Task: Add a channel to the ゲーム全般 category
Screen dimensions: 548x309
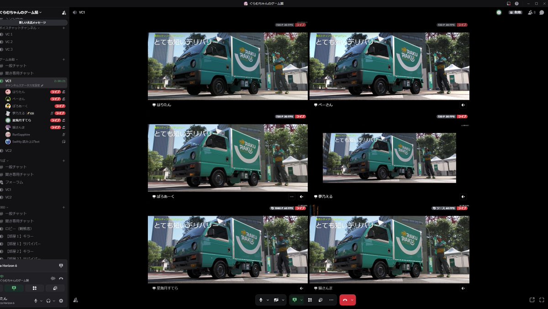Action: coord(63,59)
